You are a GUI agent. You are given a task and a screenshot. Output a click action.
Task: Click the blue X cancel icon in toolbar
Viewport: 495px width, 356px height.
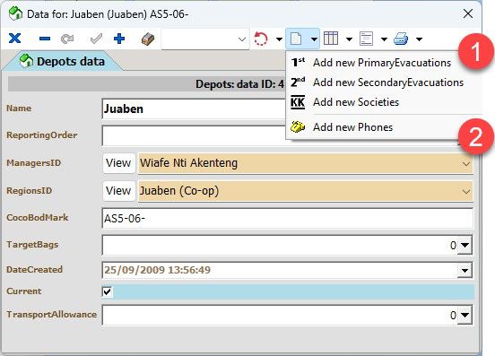(14, 39)
